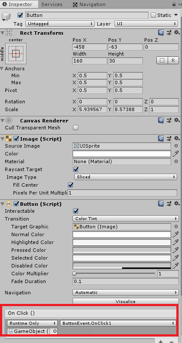Open the Services tab
Viewport: 182px width, 343px height.
click(52, 4)
